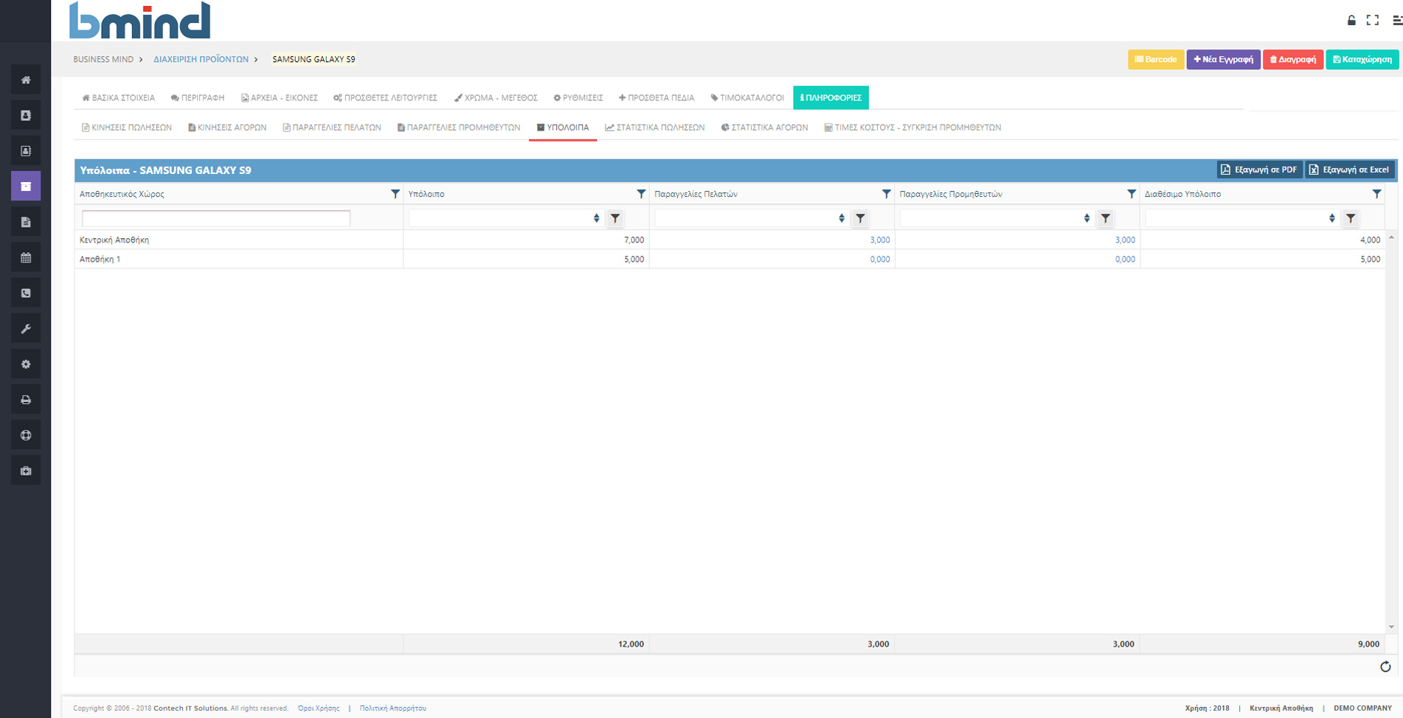1403x718 pixels.
Task: Export table with Εξαγωγή σε PDF
Action: click(1259, 170)
